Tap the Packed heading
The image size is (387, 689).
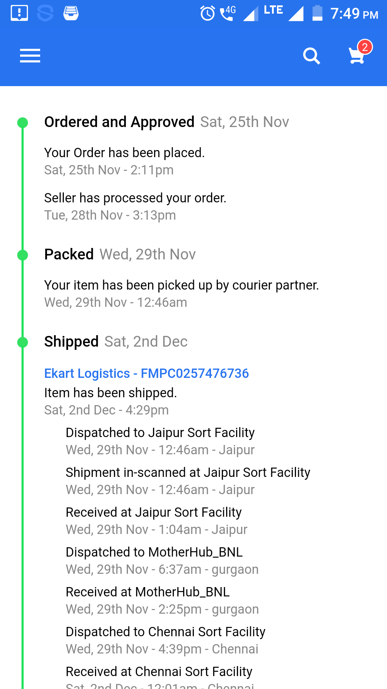click(69, 254)
